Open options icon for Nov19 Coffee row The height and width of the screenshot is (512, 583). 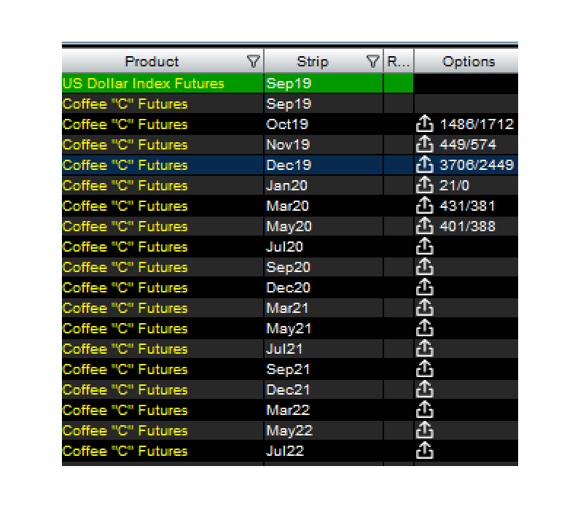tap(425, 144)
